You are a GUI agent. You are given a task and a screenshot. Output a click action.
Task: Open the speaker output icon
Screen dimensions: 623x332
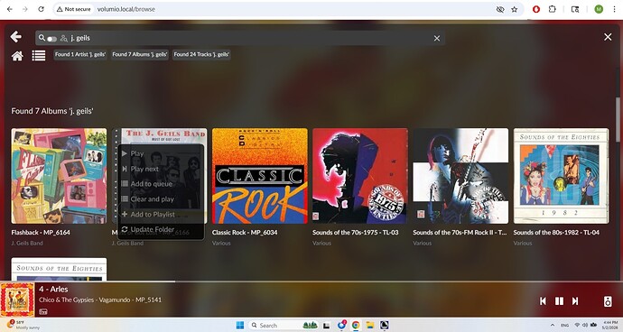point(608,301)
